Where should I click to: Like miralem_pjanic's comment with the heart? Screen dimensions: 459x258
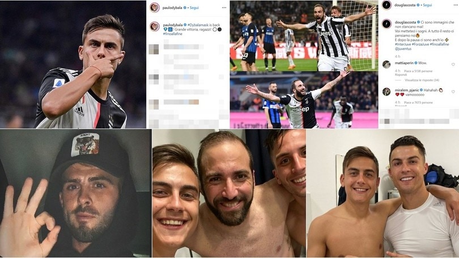click(x=453, y=92)
